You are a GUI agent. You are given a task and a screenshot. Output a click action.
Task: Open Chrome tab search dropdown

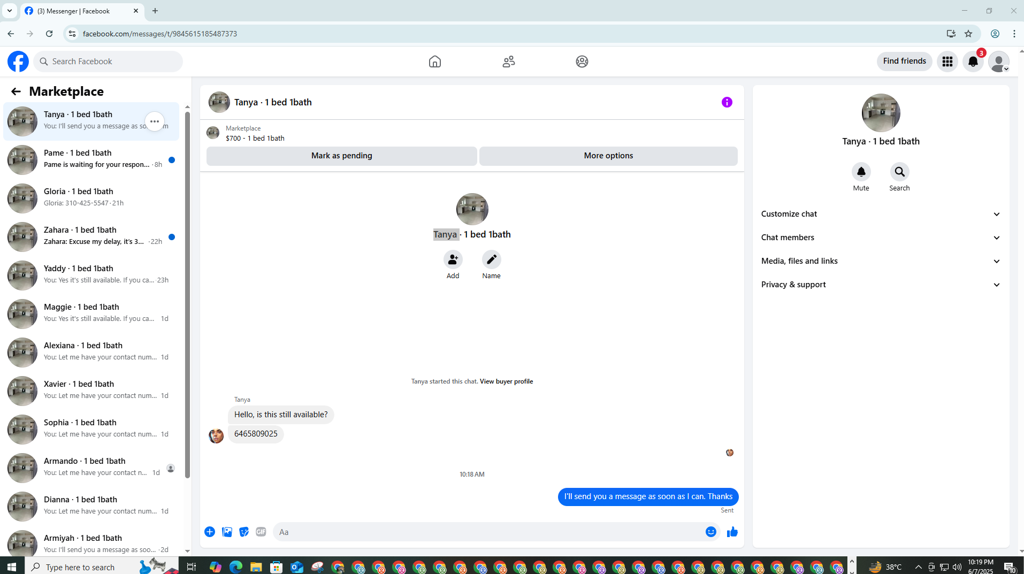tap(10, 11)
